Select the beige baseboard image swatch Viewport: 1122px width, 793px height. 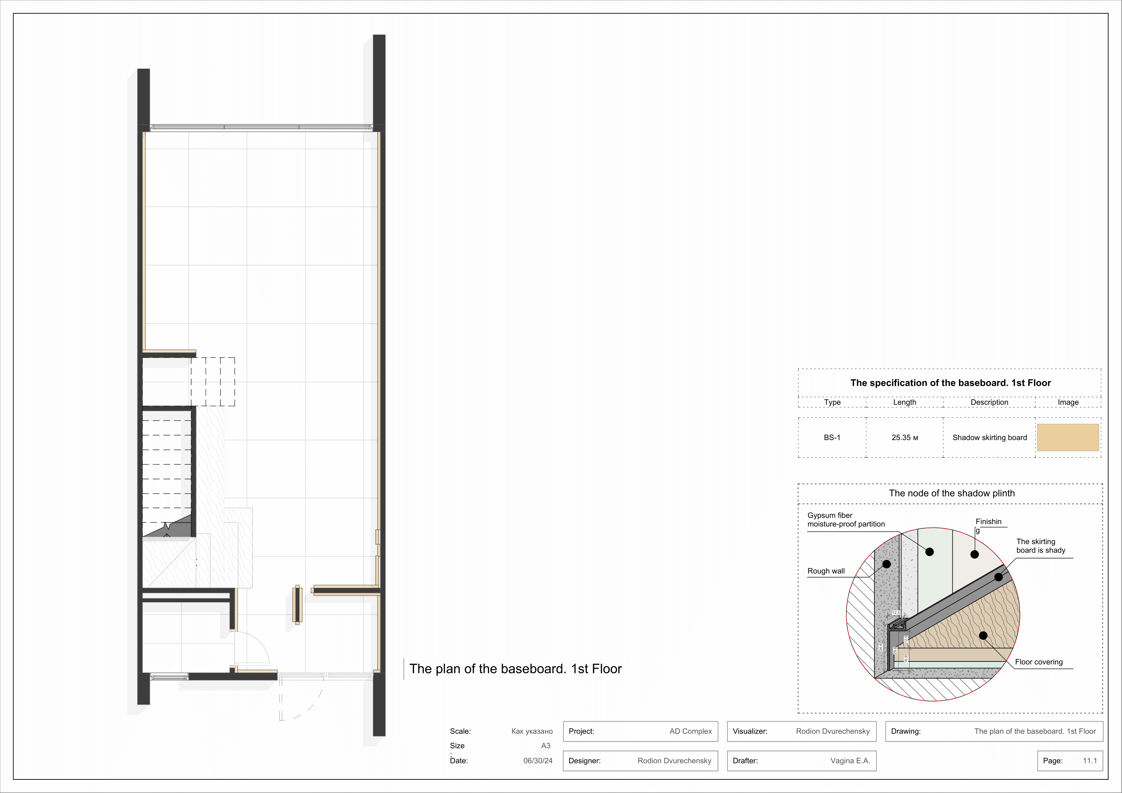(x=1068, y=438)
